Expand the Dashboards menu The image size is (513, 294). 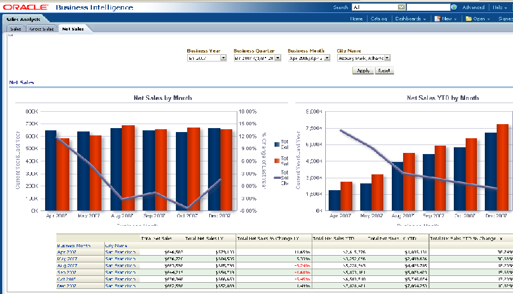[410, 19]
